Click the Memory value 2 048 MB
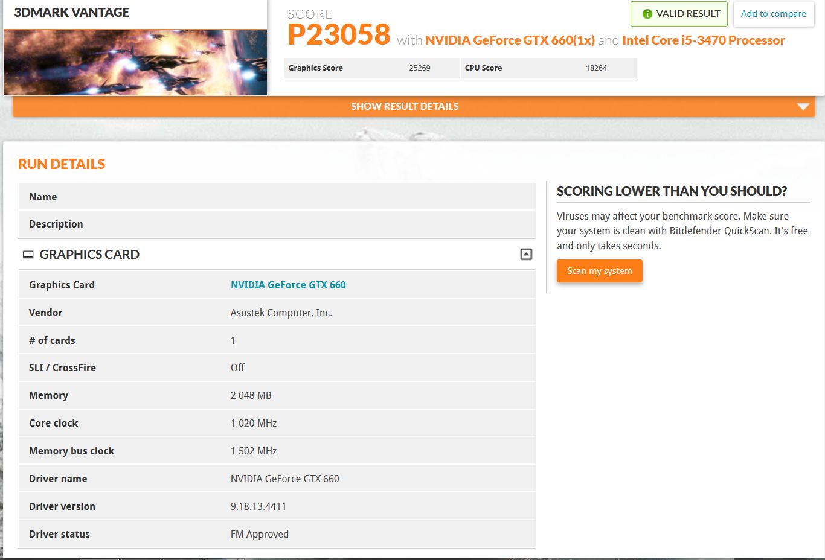This screenshot has height=560, width=825. [251, 395]
